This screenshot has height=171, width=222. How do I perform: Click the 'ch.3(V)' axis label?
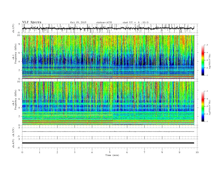[13, 132]
